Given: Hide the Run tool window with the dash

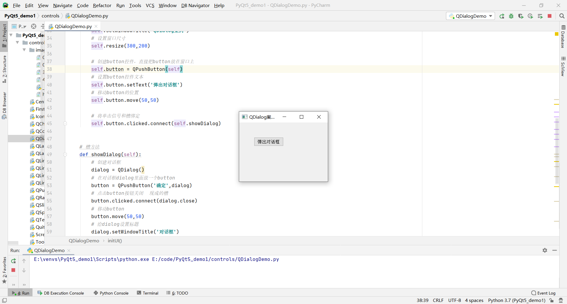Looking at the screenshot, I should click(x=555, y=250).
